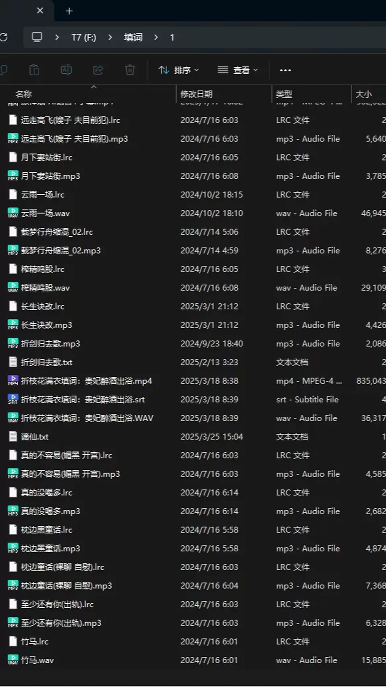
Task: Open the 排序 (Sort) dropdown
Action: point(179,70)
